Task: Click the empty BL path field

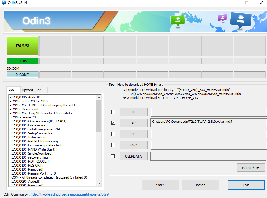Action: coord(209,112)
